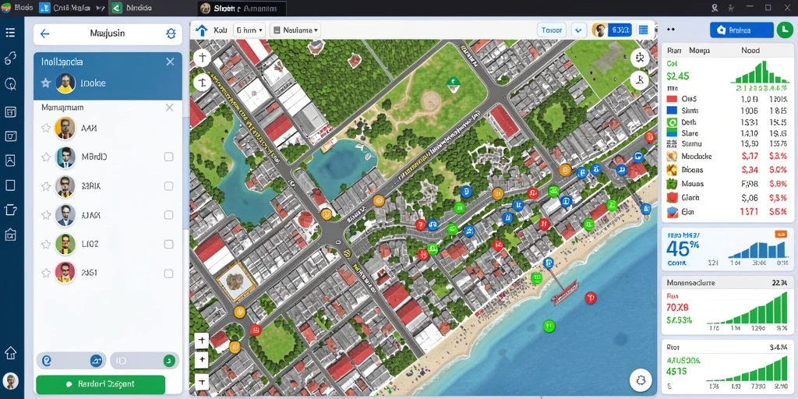The height and width of the screenshot is (399, 798).
Task: Tick the checkbox in the LI02 row
Action: coord(168,244)
